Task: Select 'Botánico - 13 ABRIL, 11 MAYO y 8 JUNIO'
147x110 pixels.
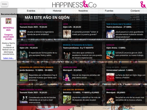Action: pyautogui.click(x=81, y=93)
